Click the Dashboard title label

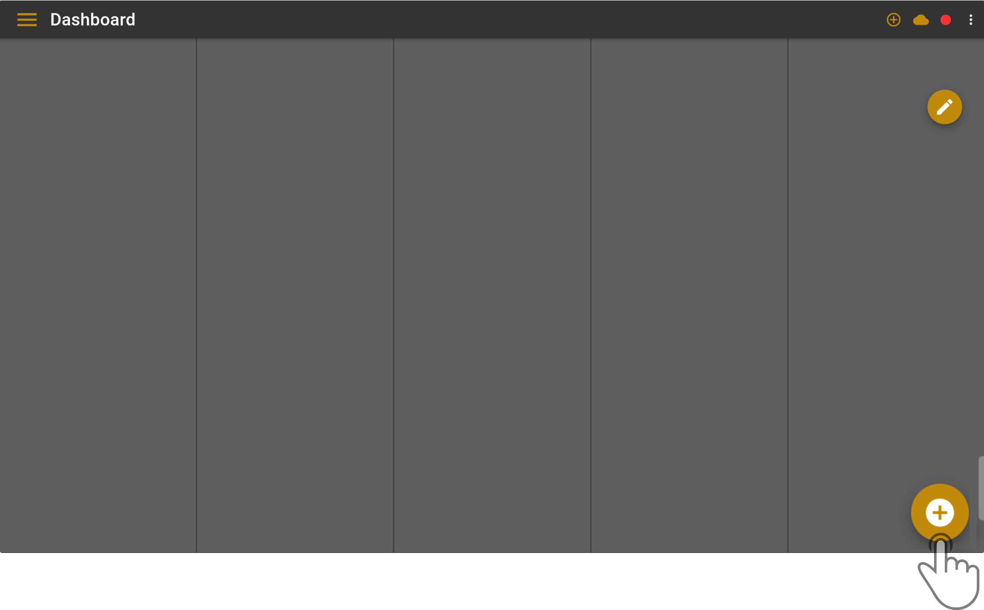(93, 19)
